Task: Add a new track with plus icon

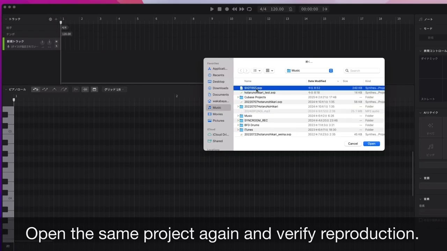Action: (56, 19)
